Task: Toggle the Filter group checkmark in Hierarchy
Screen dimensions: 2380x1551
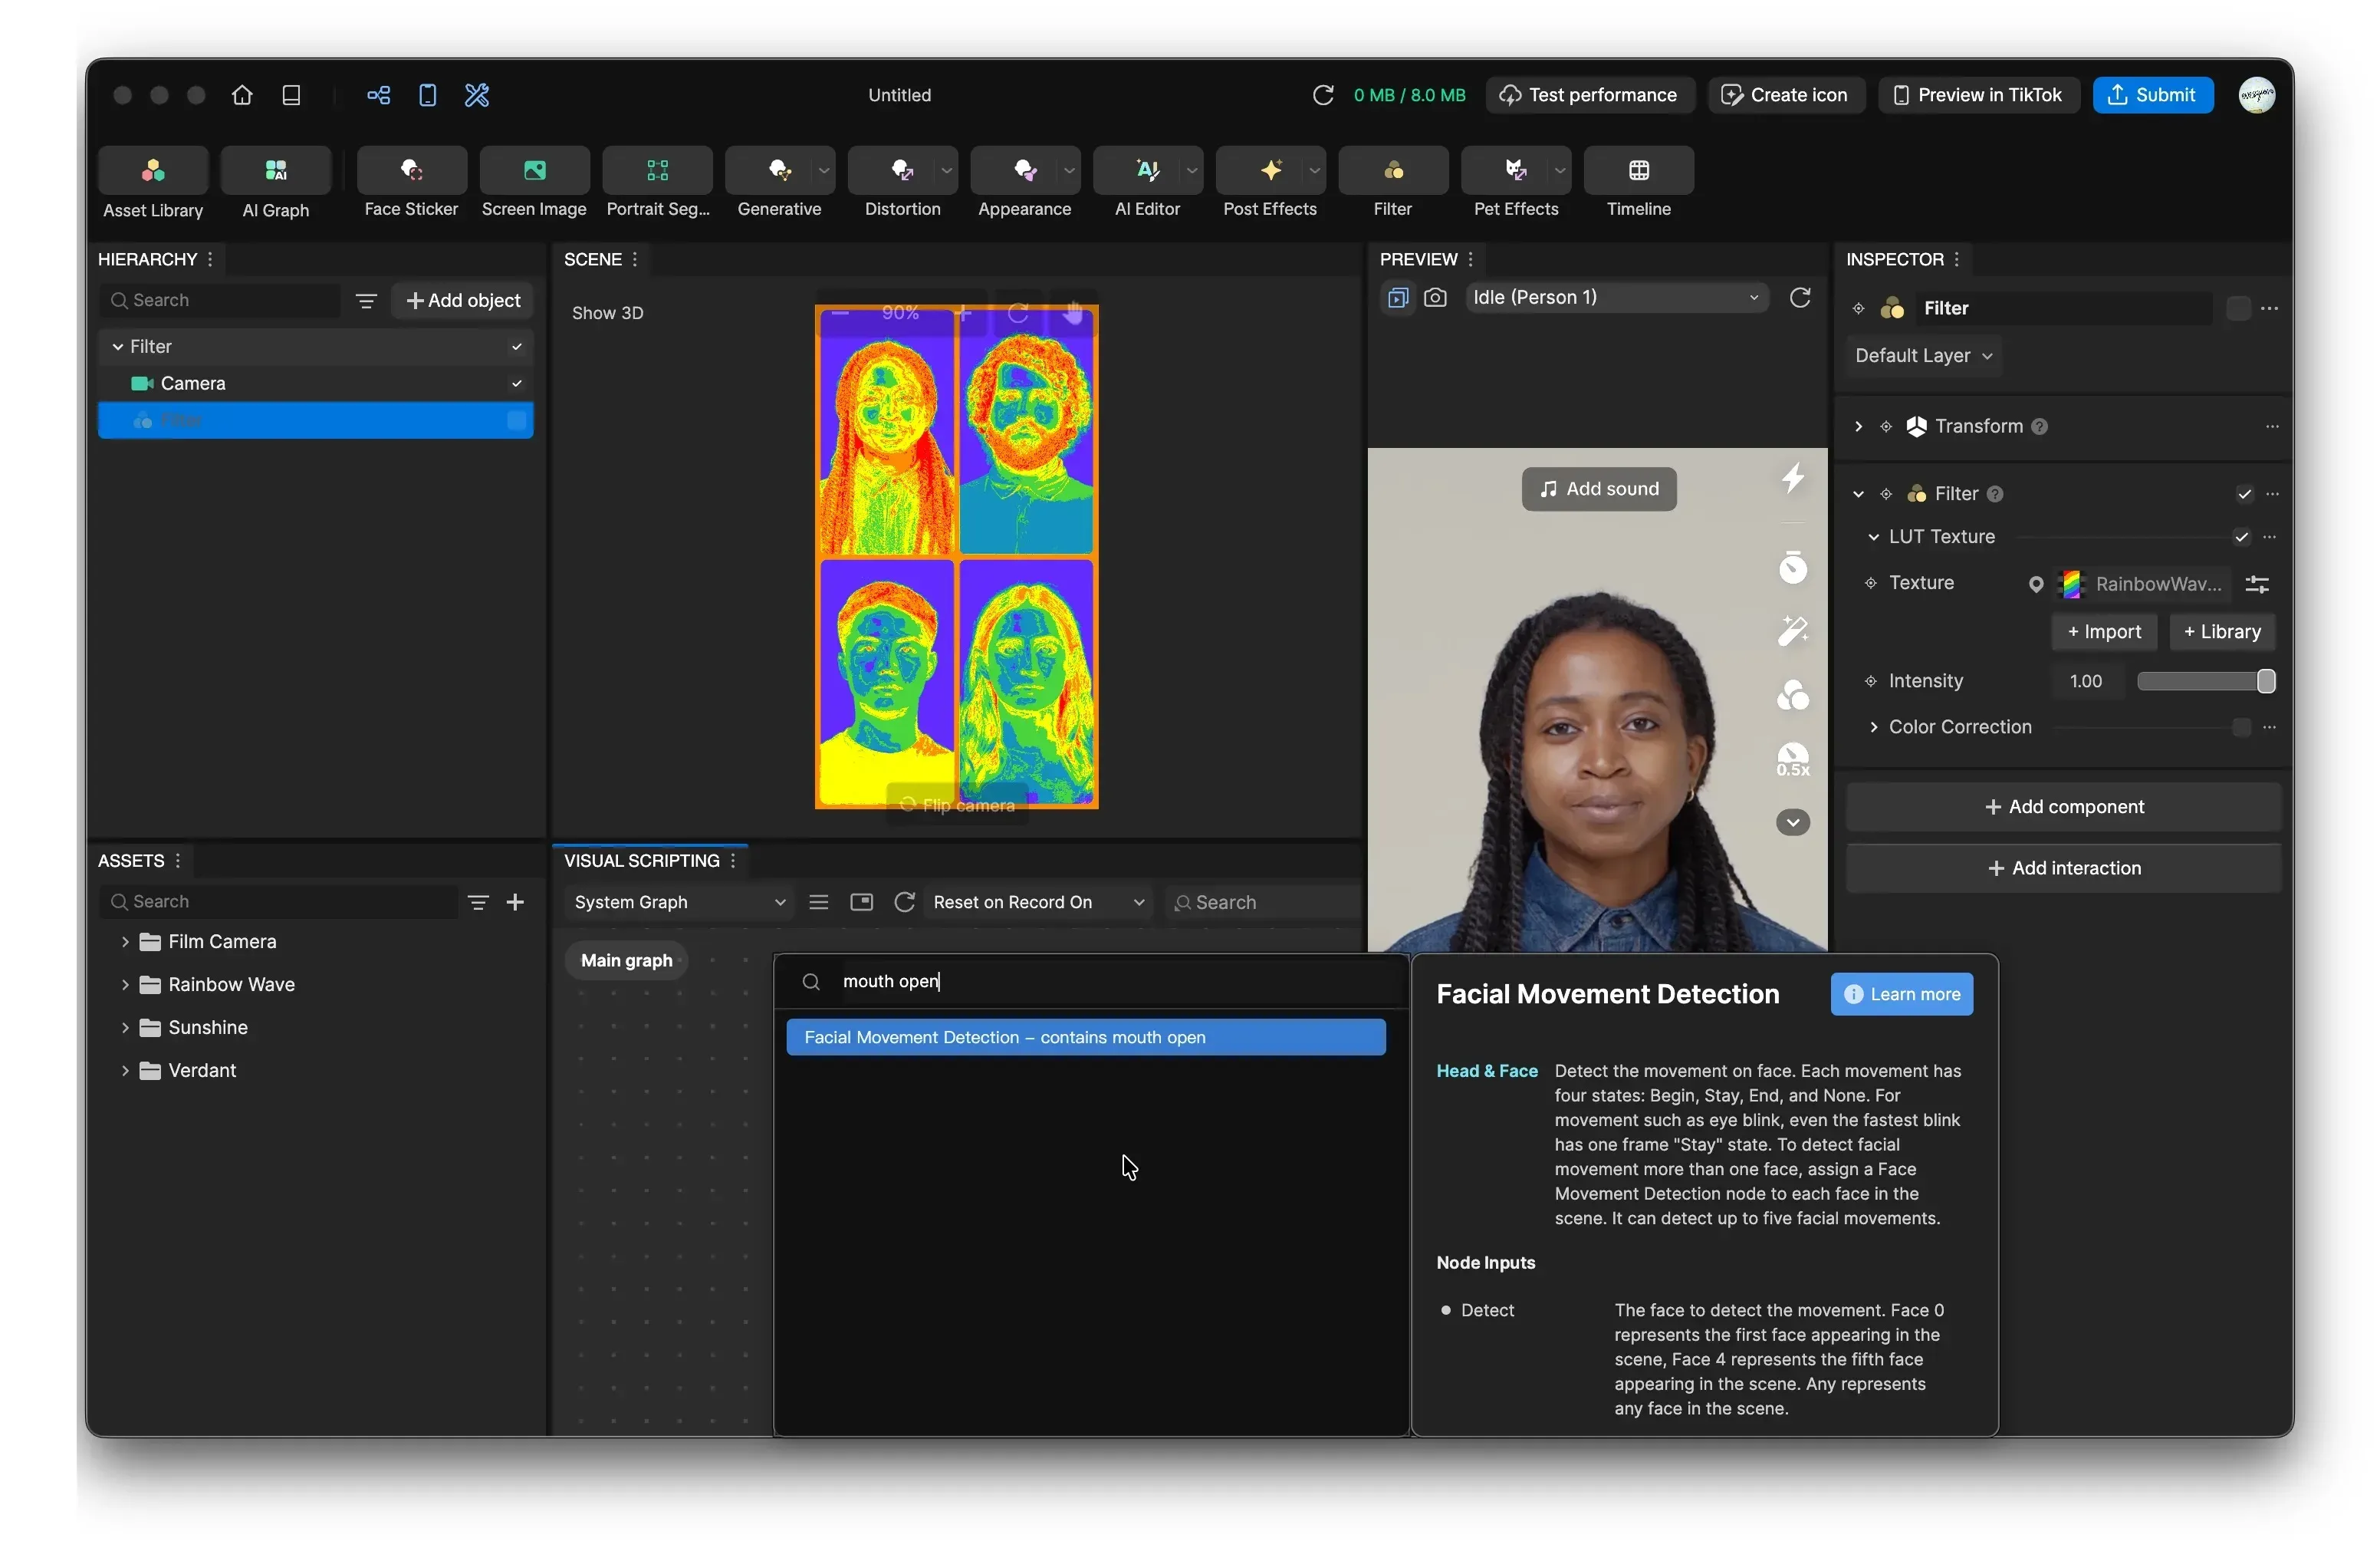Action: click(x=516, y=347)
